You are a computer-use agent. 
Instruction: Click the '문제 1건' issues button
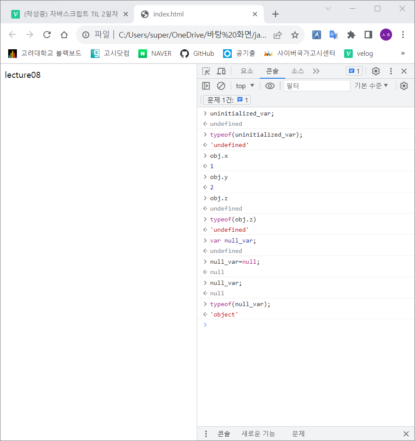pyautogui.click(x=227, y=100)
